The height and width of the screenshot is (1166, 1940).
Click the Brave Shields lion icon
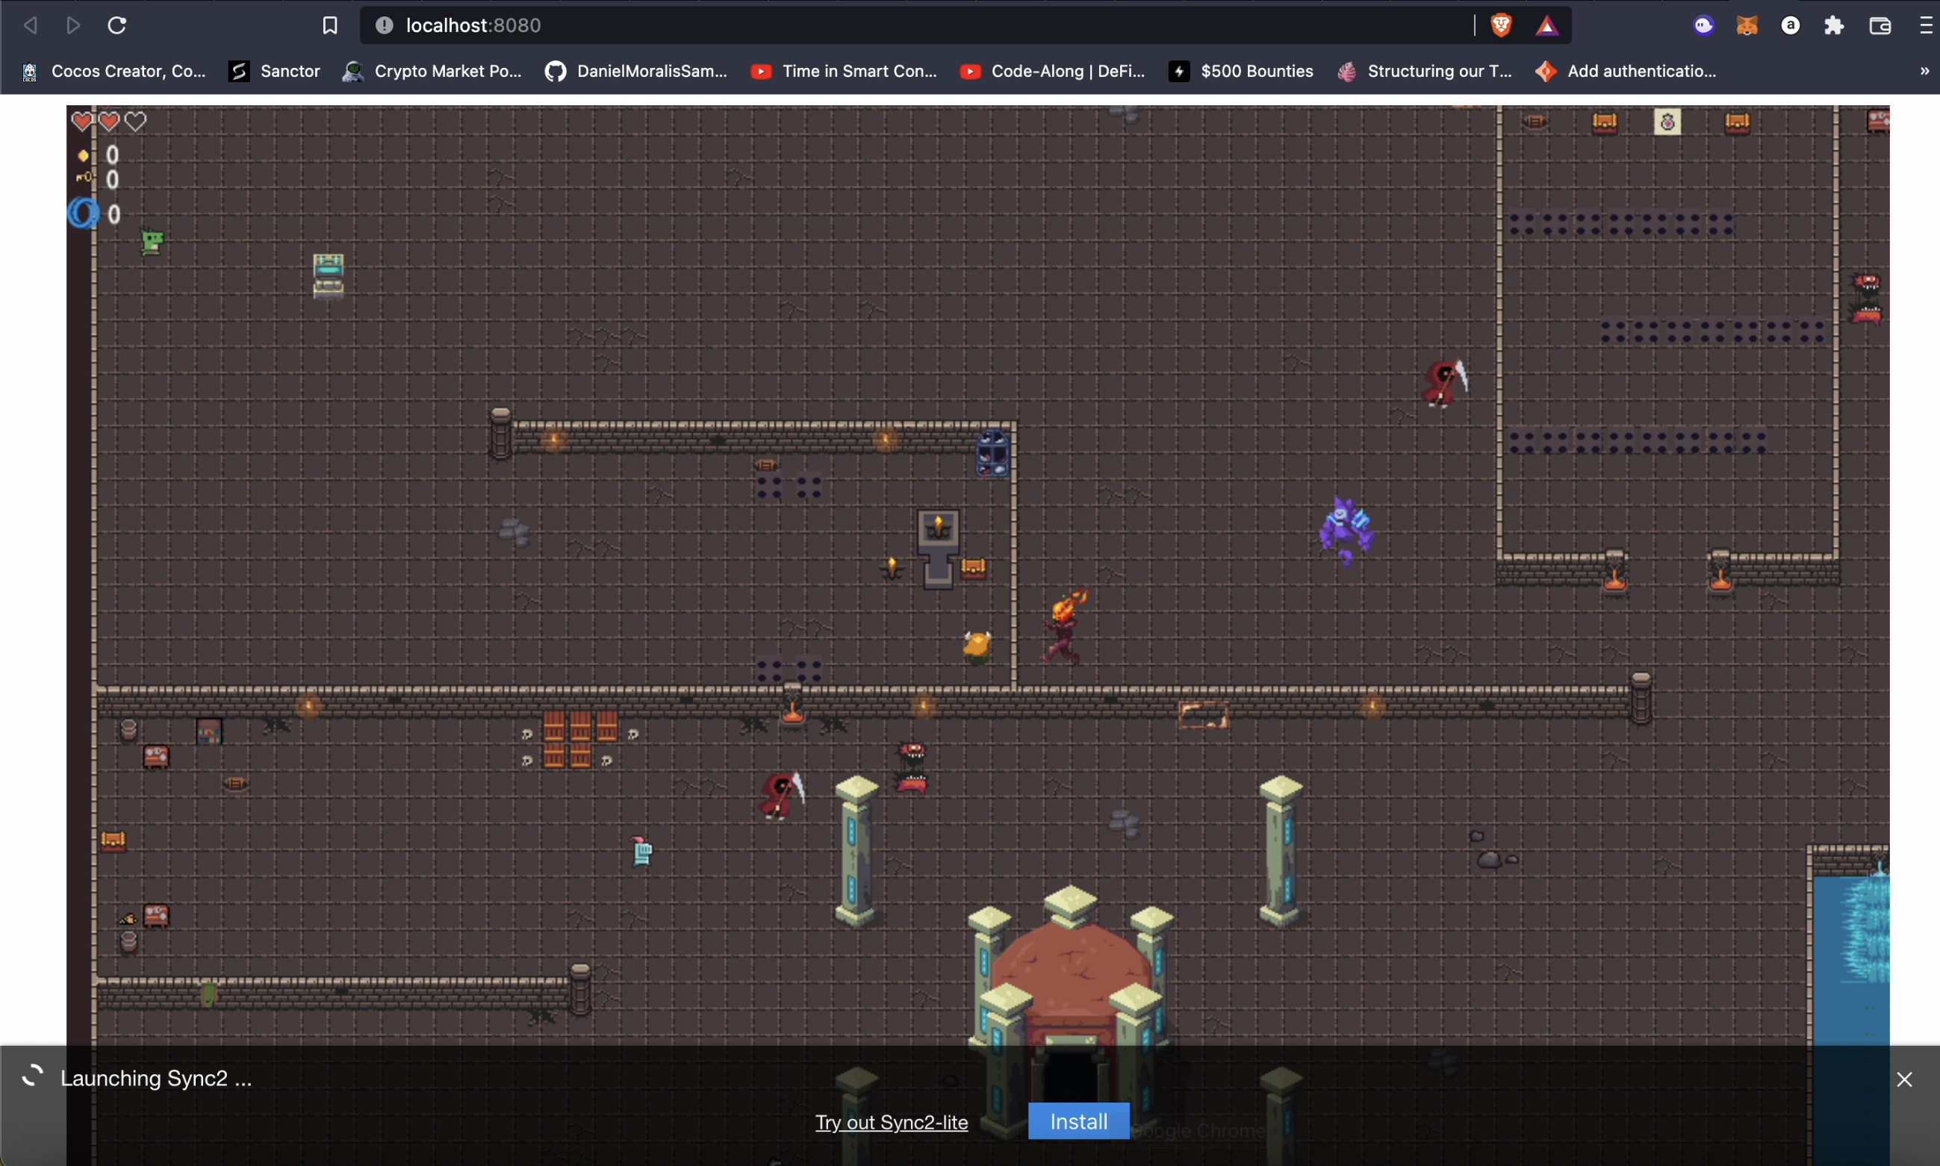1501,26
